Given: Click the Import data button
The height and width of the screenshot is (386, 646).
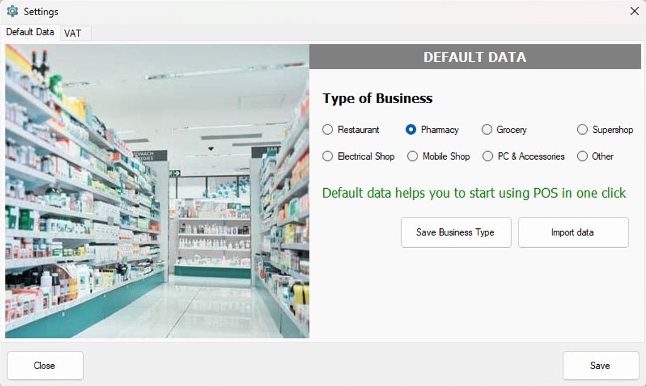Looking at the screenshot, I should (x=572, y=232).
